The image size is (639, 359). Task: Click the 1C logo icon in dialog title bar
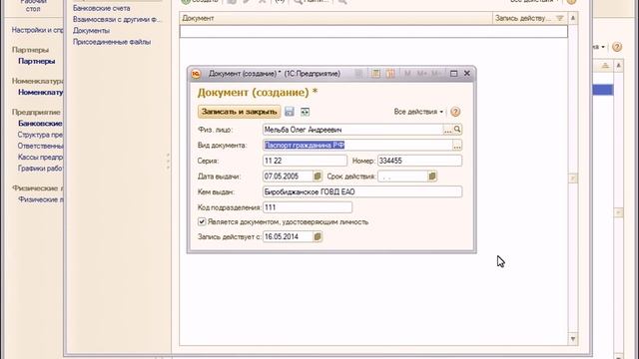click(x=196, y=74)
